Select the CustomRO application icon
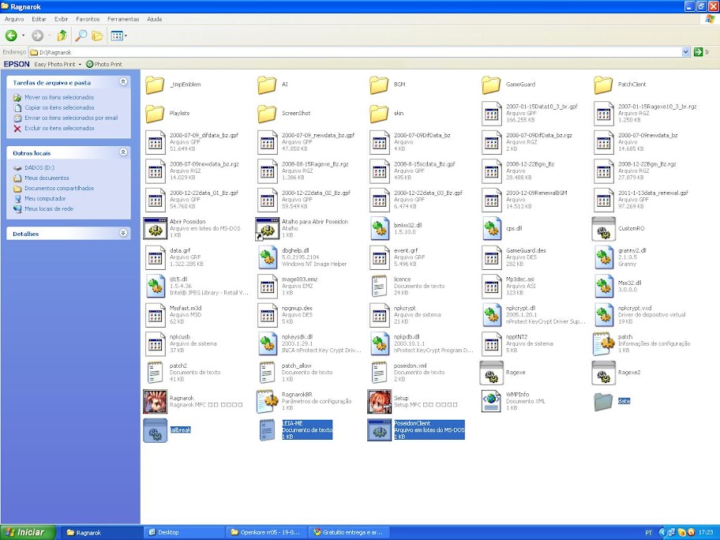The image size is (720, 540). pos(603,228)
